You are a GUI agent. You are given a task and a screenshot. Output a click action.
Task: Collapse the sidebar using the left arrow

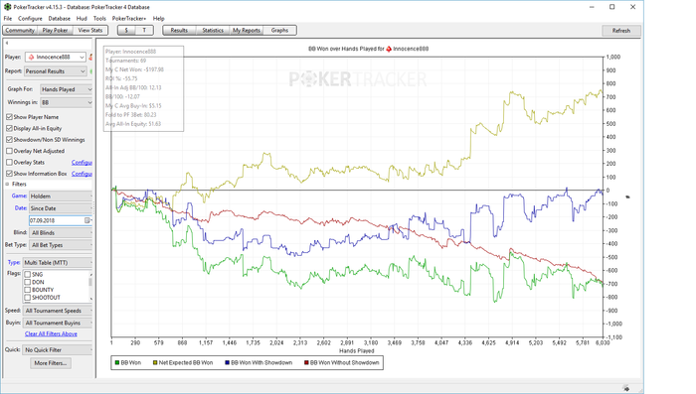click(7, 43)
